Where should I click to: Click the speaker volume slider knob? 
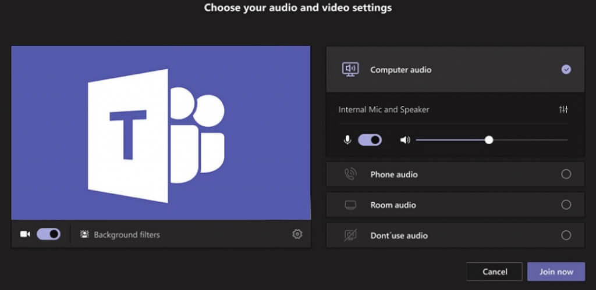(489, 140)
